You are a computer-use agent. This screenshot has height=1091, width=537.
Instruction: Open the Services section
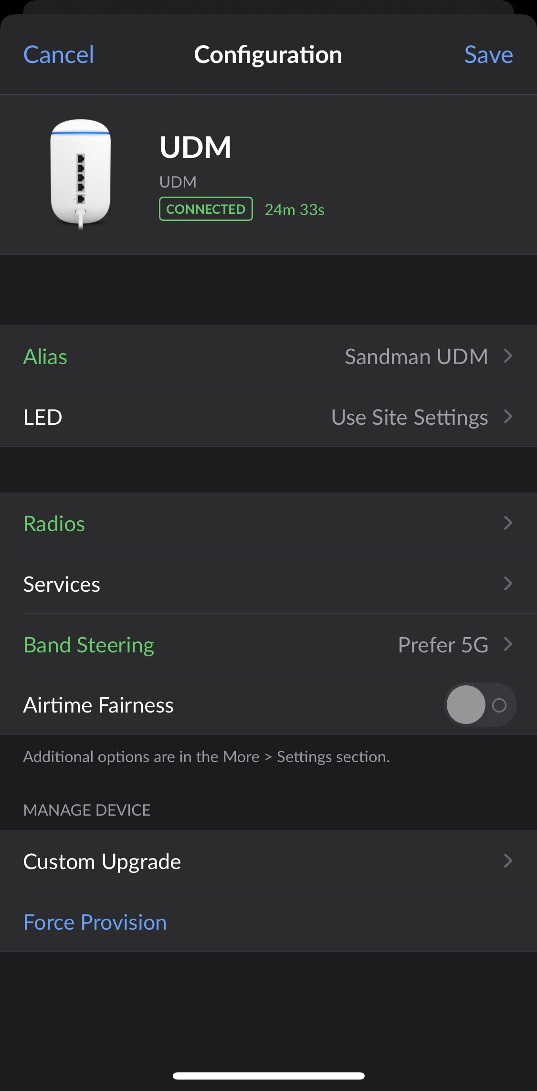[62, 584]
